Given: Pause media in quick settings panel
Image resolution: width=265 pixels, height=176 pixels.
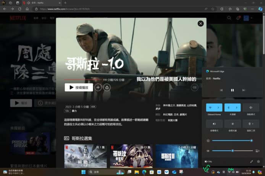Looking at the screenshot, I should tap(232, 90).
